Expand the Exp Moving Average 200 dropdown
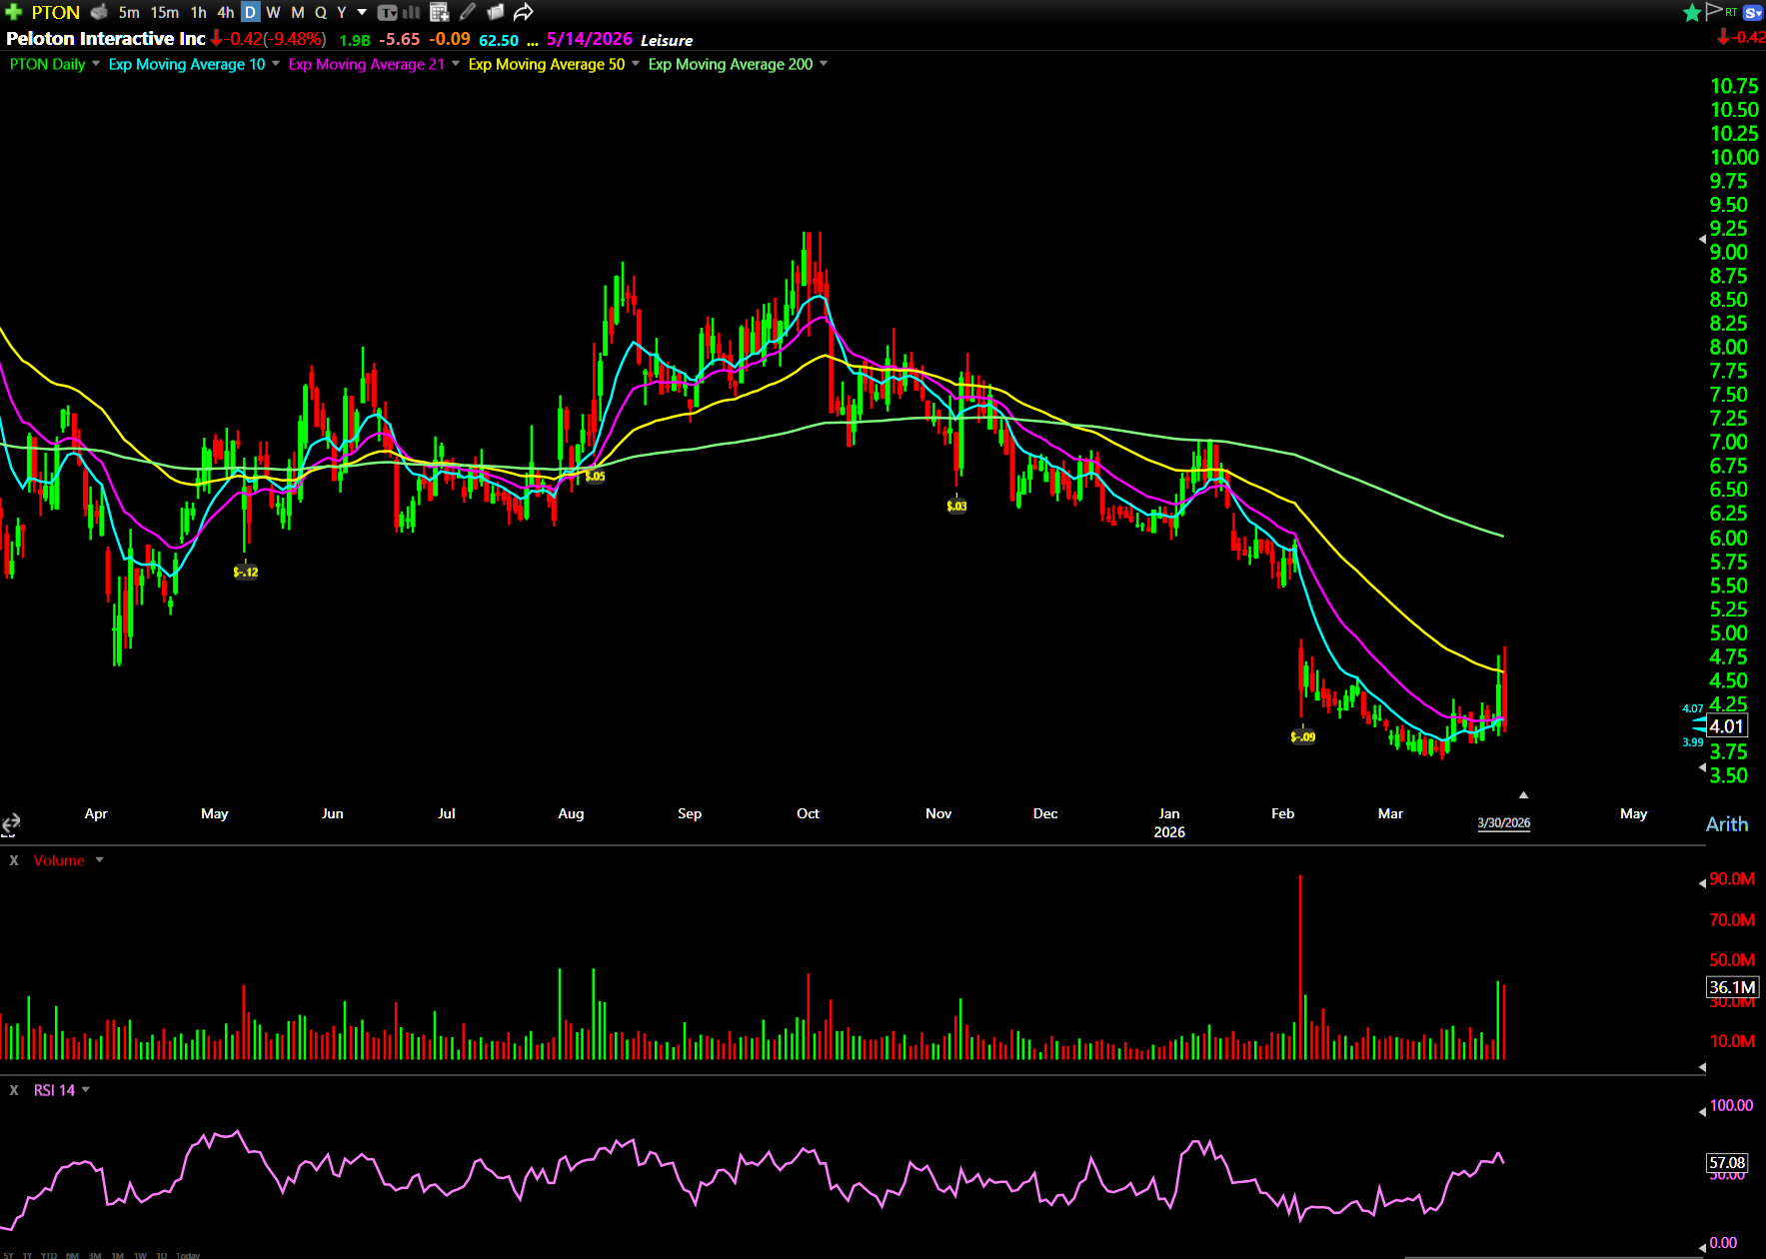Image resolution: width=1766 pixels, height=1259 pixels. tap(824, 64)
